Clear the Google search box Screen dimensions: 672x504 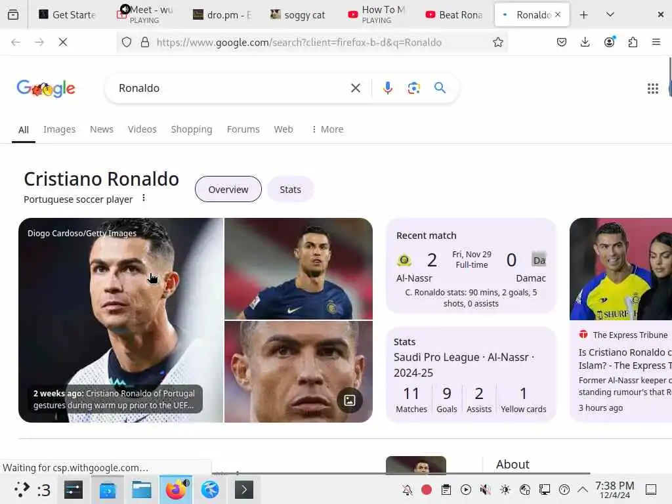coord(355,89)
